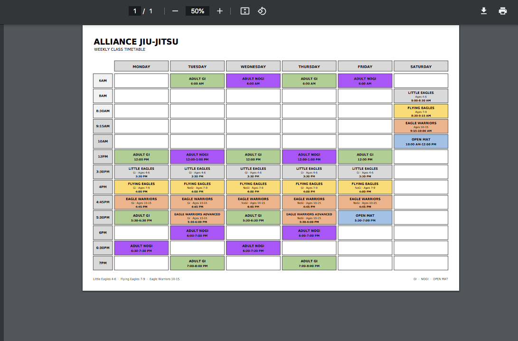Click the 5:30PM row label
Viewport: 518px width, 341px height.
coord(103,218)
